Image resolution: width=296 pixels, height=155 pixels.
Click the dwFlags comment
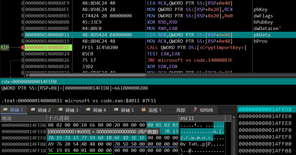point(263,16)
